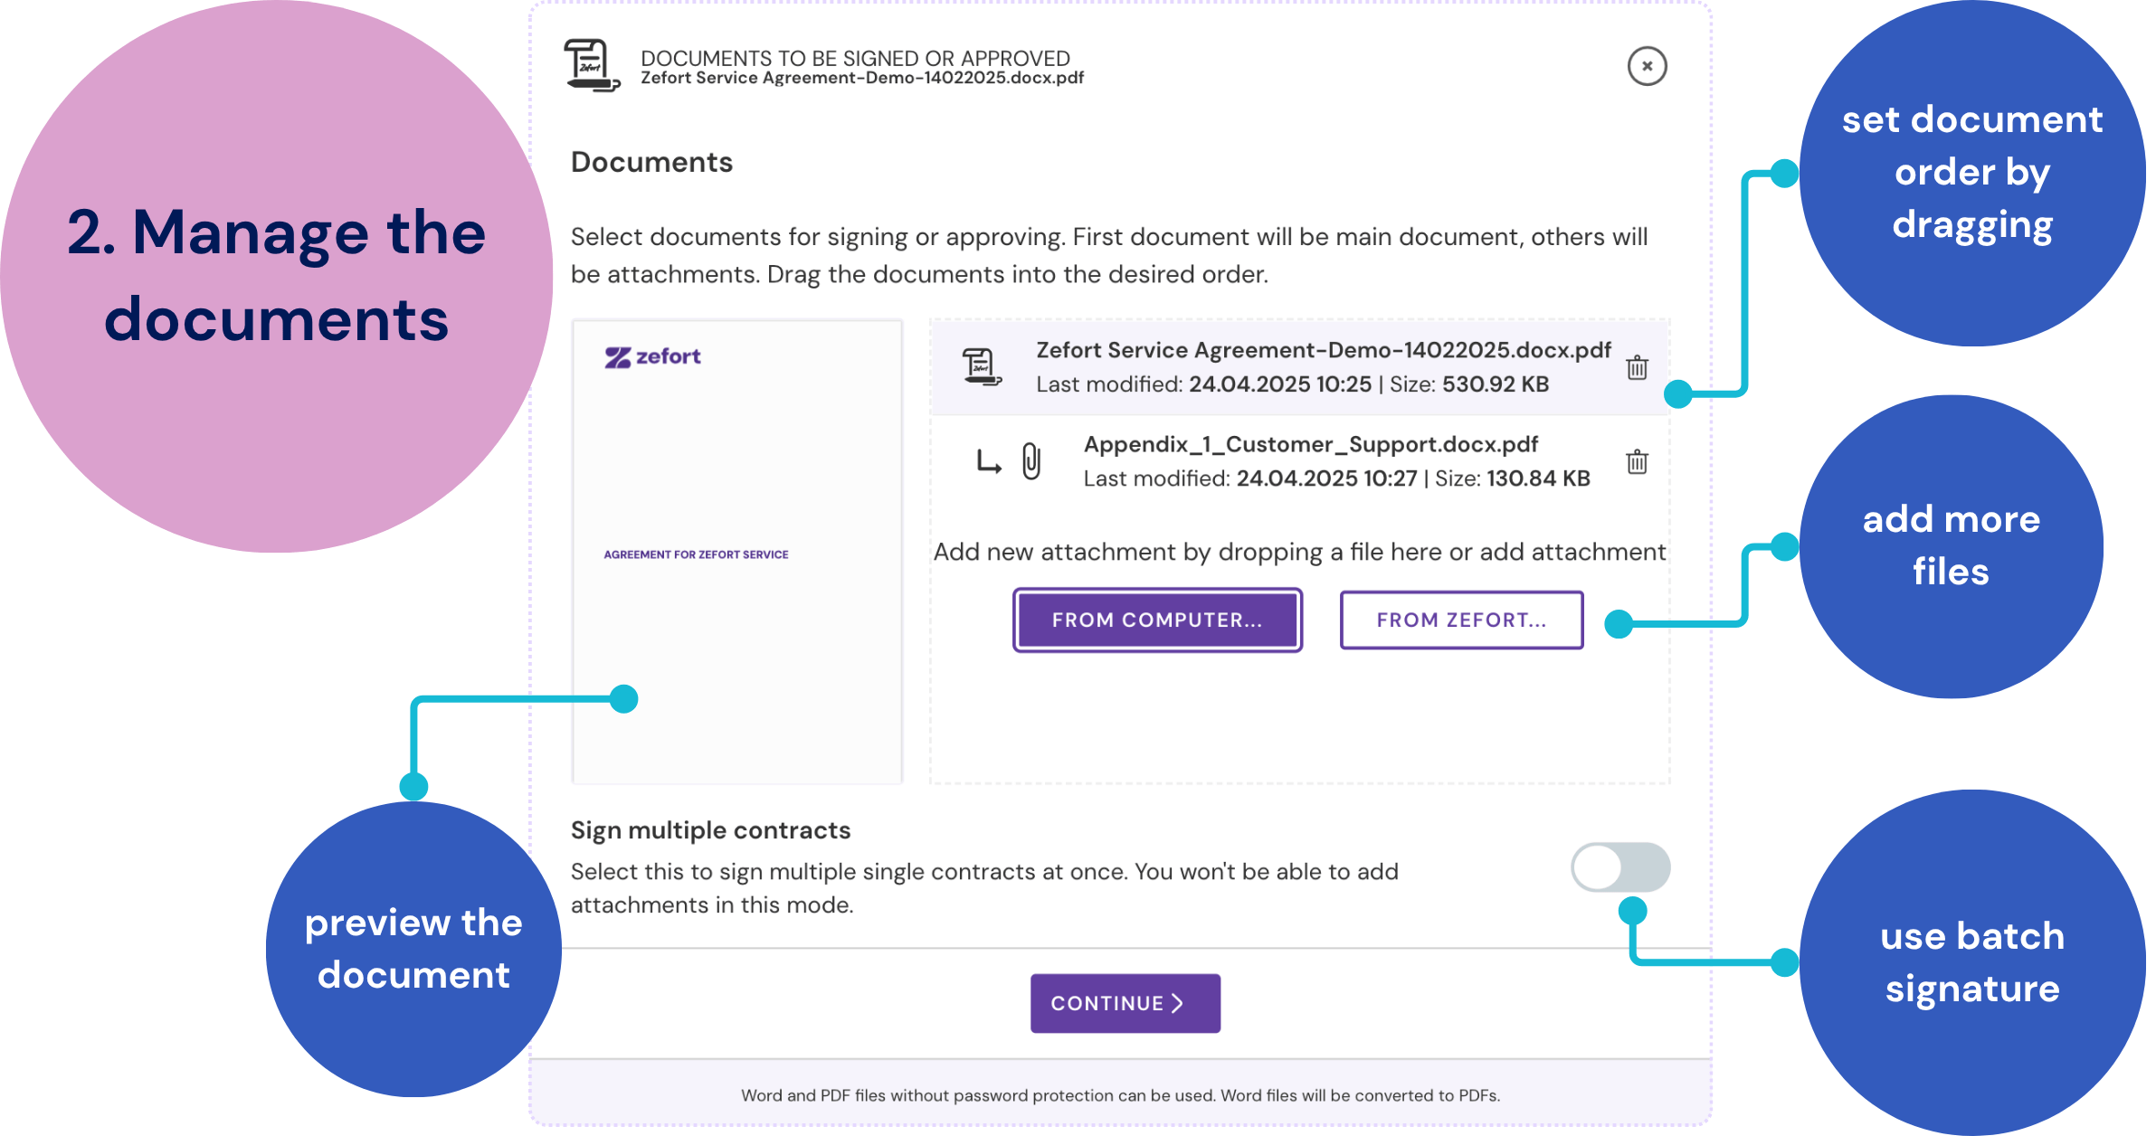Click the header file name under DOCUMENTS TO BE SIGNED
Image resolution: width=2156 pixels, height=1136 pixels.
click(x=862, y=79)
